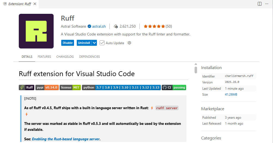This screenshot has height=143, width=273.
Task: Click the Ruff extension logo image
Action: coord(36,31)
